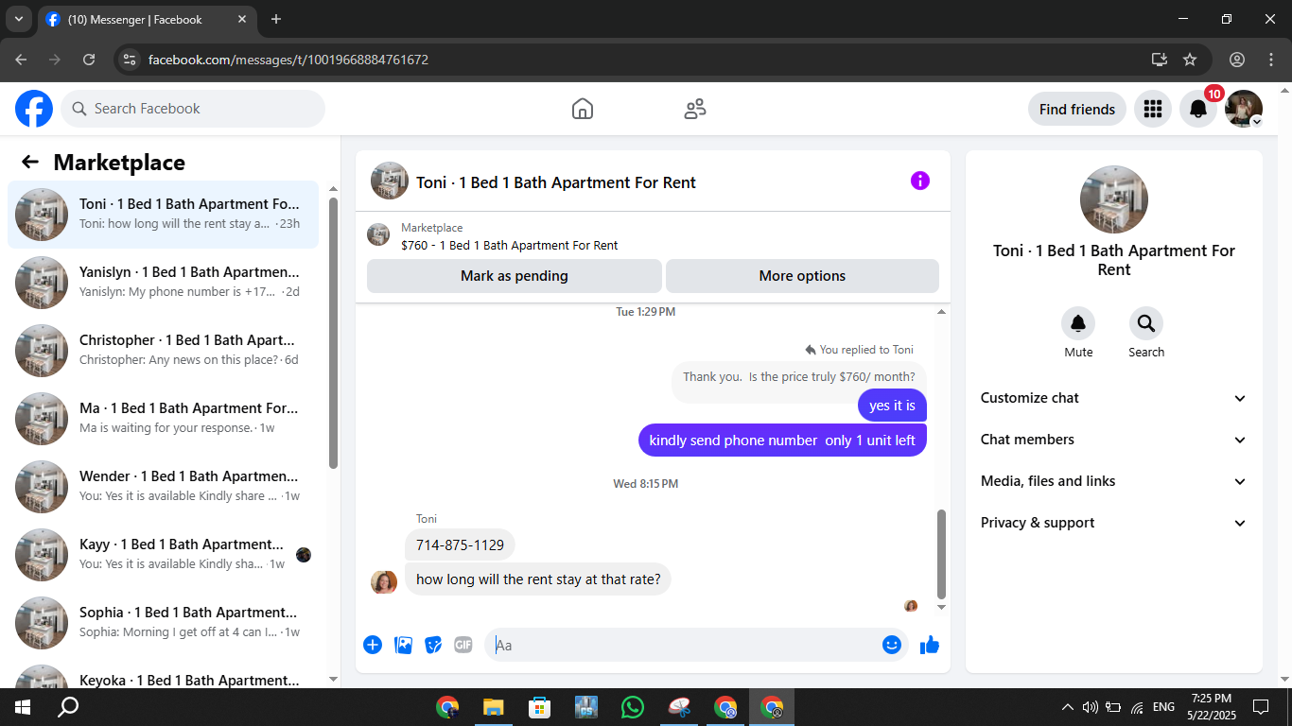Click the chat header title Toni
The height and width of the screenshot is (726, 1292).
556,182
